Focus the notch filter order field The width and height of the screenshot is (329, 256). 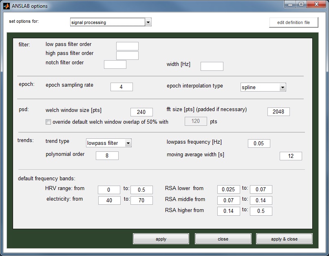115,65
